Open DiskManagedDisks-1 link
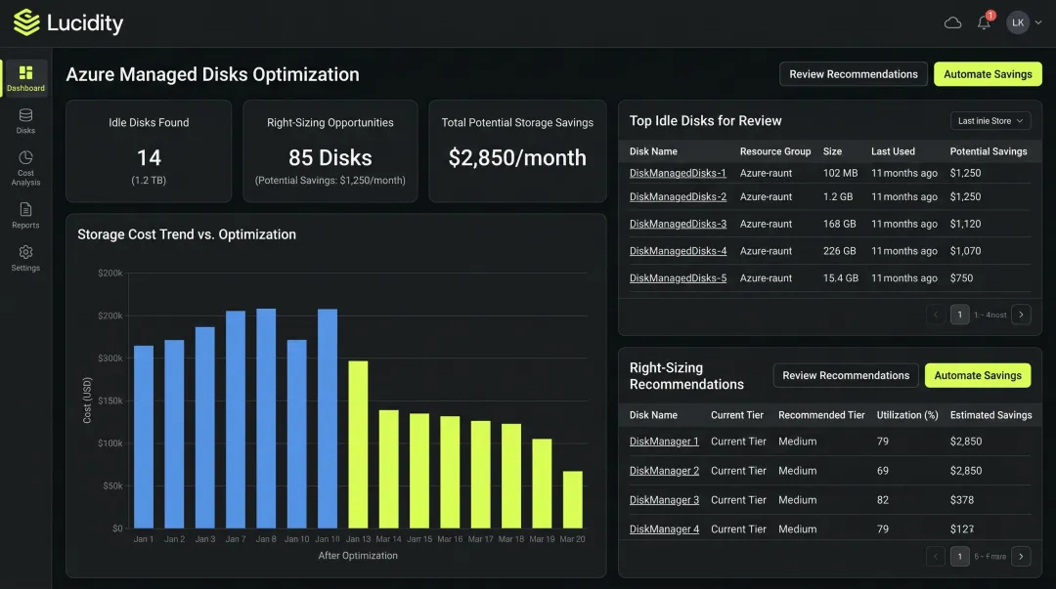 point(678,173)
